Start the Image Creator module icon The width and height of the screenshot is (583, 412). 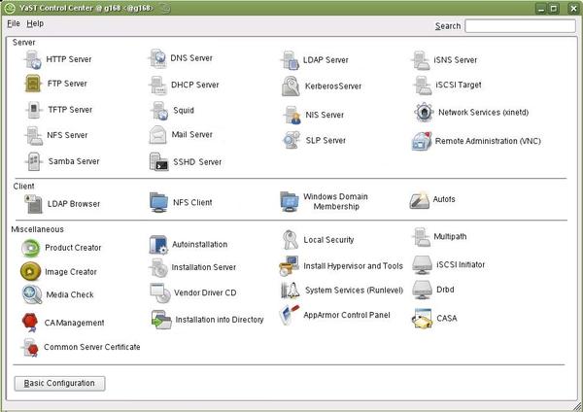(x=31, y=272)
